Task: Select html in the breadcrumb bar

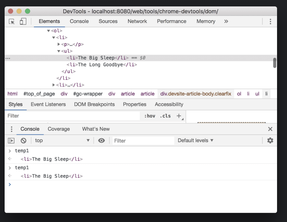Action: click(x=12, y=94)
